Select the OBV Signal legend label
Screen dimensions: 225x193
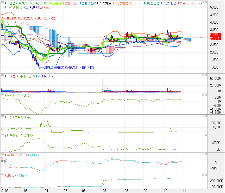[23, 175]
